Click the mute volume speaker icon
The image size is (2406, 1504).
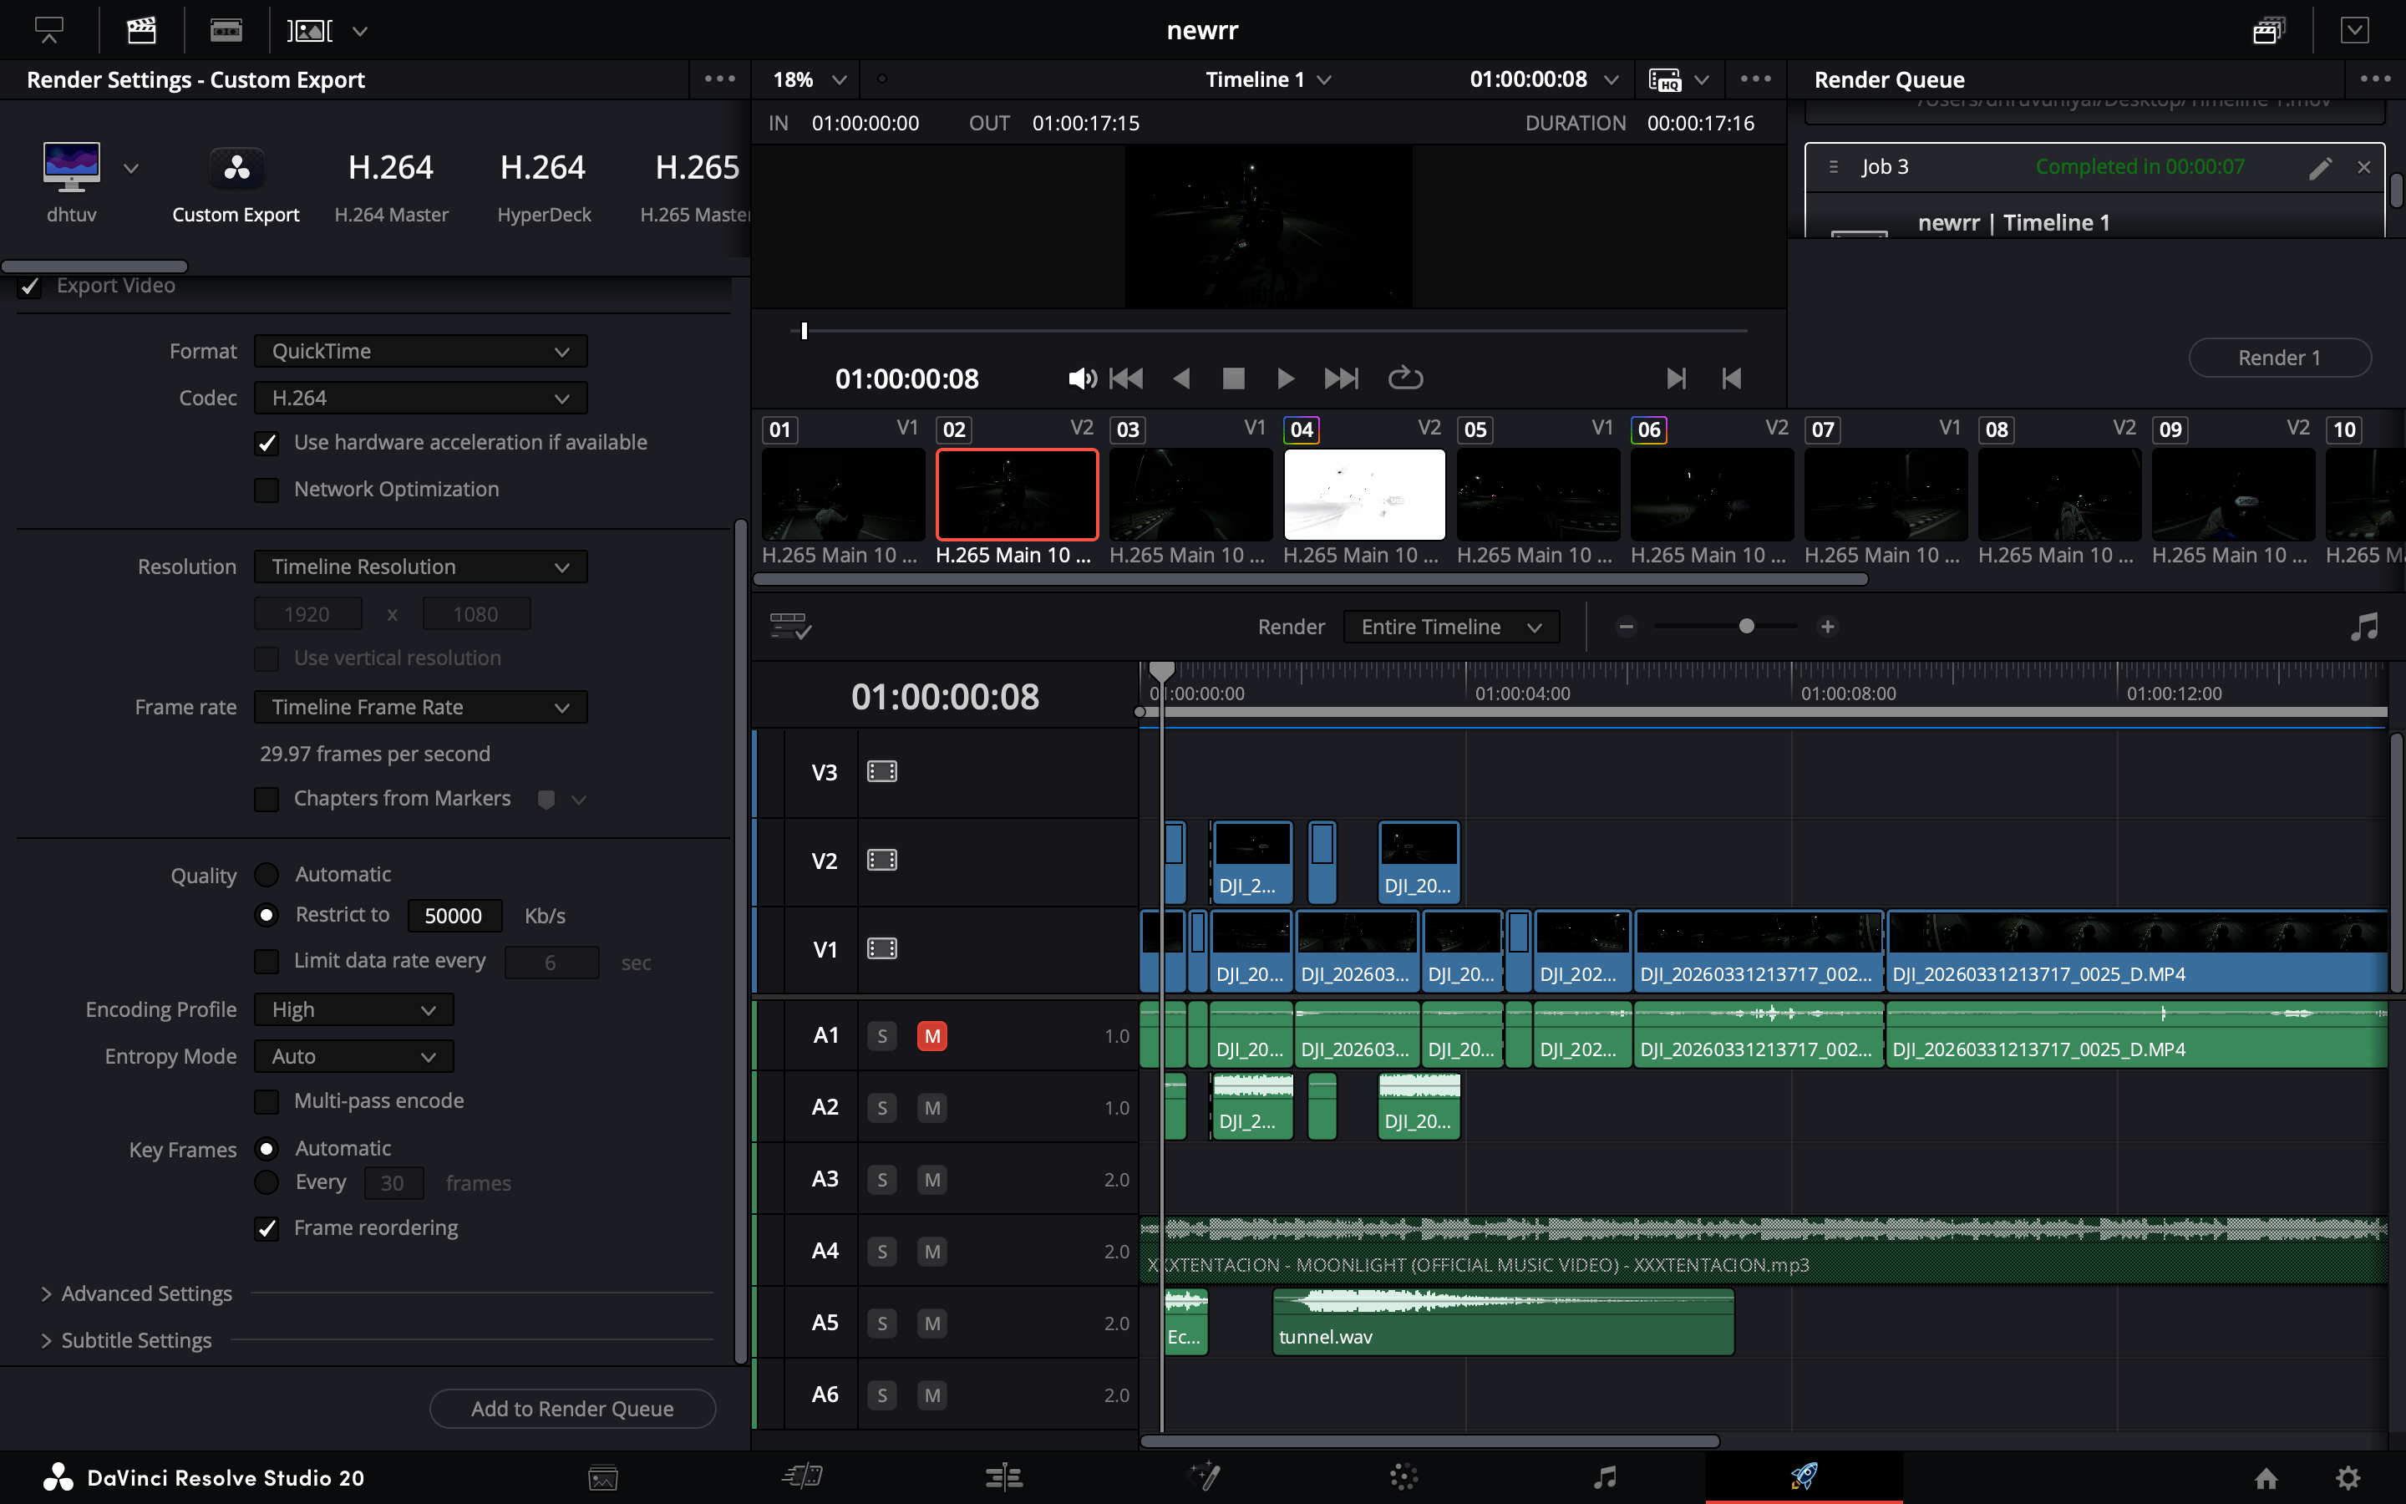coord(1082,378)
